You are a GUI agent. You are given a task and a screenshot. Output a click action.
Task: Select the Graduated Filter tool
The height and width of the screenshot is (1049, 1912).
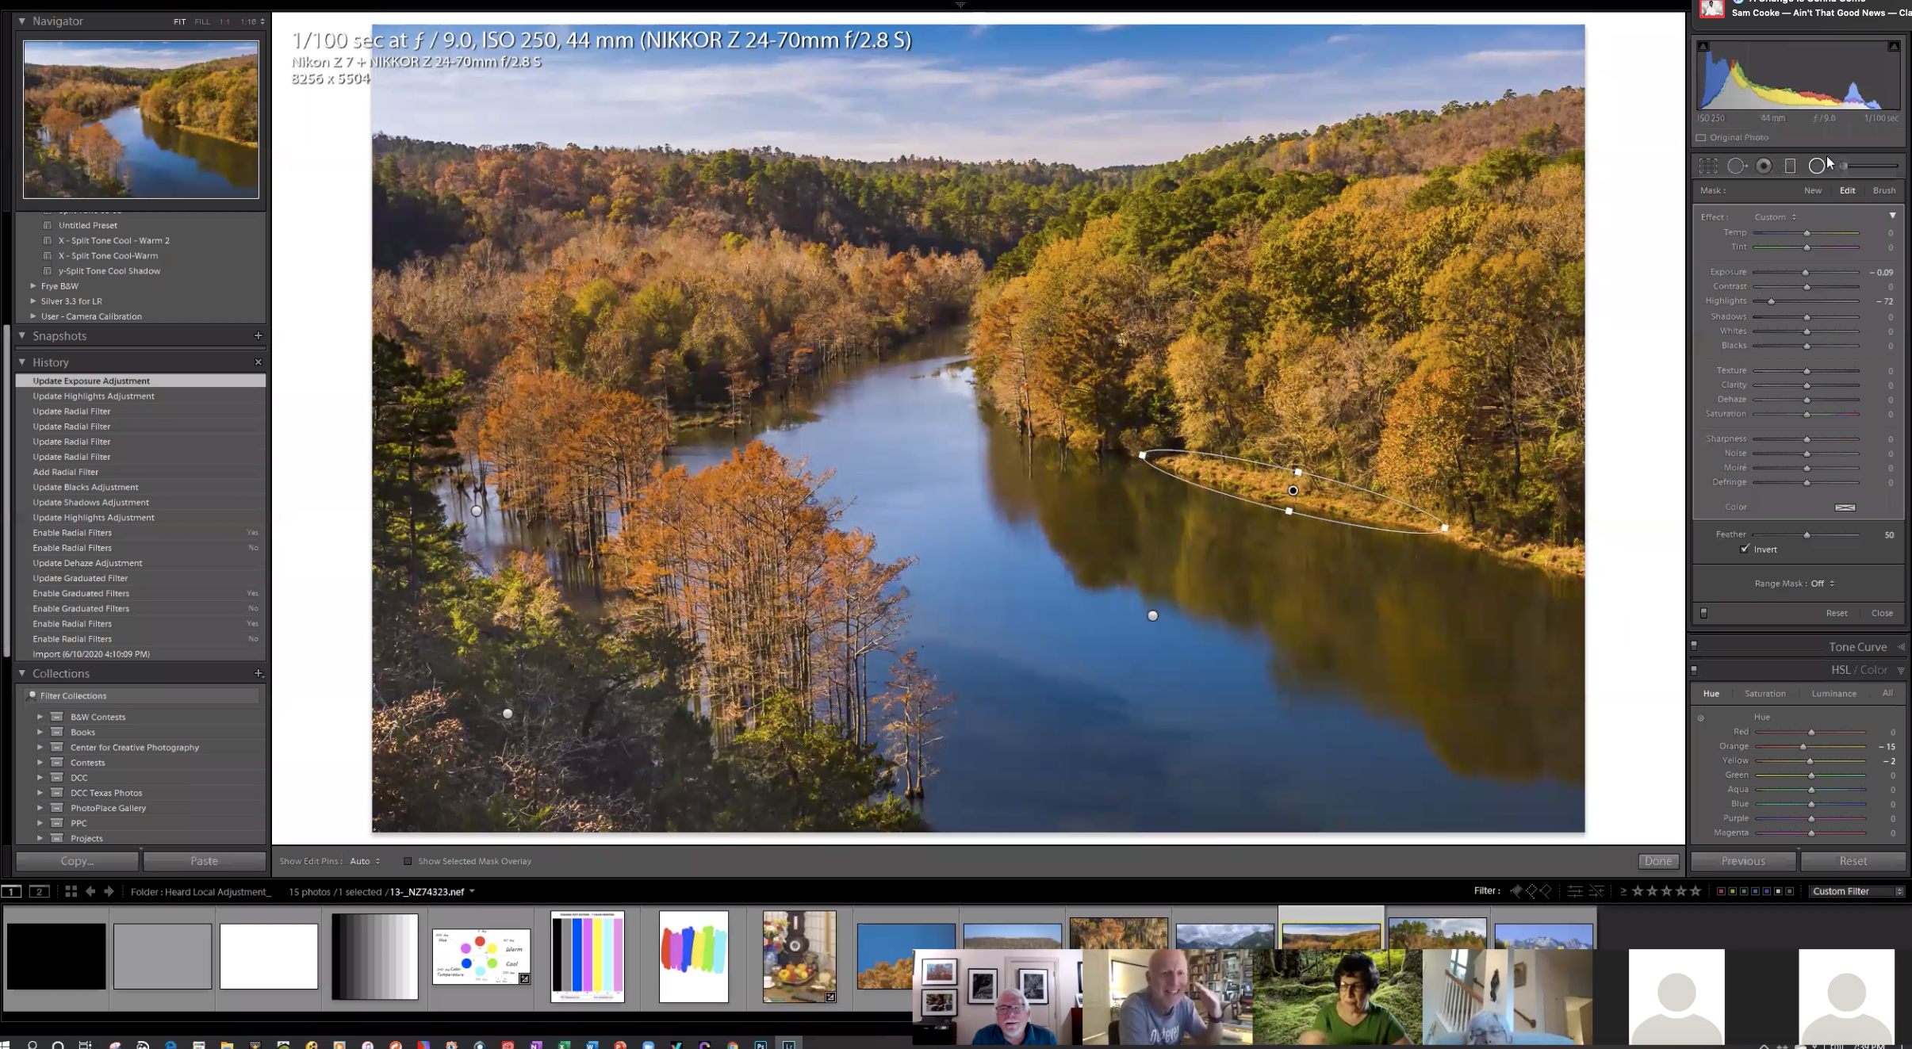[x=1790, y=166]
